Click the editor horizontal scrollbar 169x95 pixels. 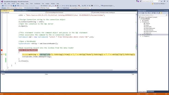pos(60,70)
